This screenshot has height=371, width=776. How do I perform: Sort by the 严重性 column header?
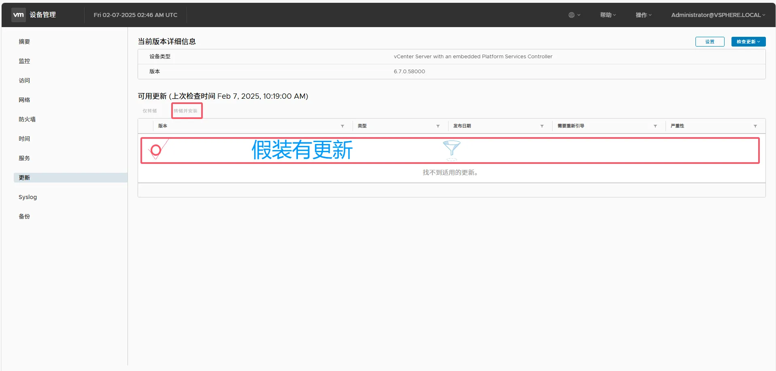click(x=677, y=126)
